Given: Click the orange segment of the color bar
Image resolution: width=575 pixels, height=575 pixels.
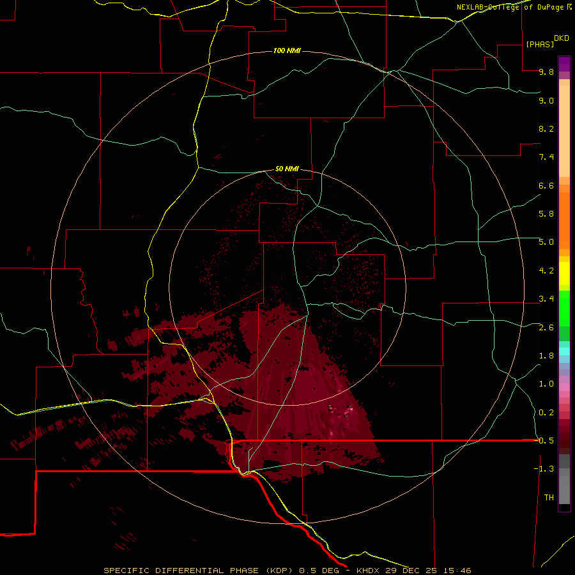Looking at the screenshot, I should coord(564,221).
